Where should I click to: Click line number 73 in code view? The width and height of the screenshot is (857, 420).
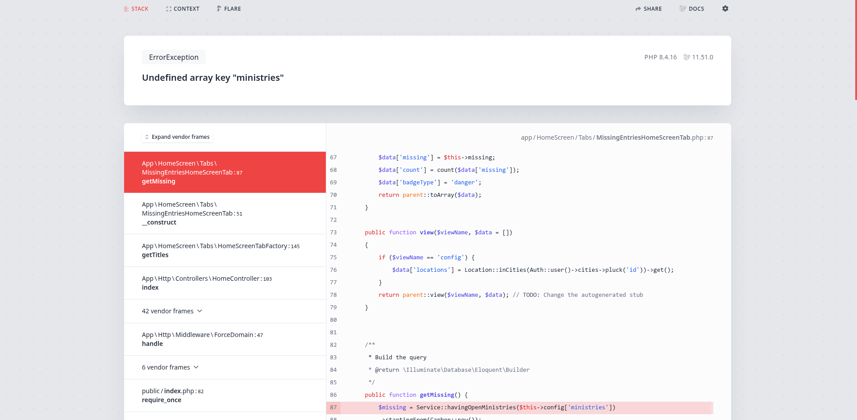[333, 233]
